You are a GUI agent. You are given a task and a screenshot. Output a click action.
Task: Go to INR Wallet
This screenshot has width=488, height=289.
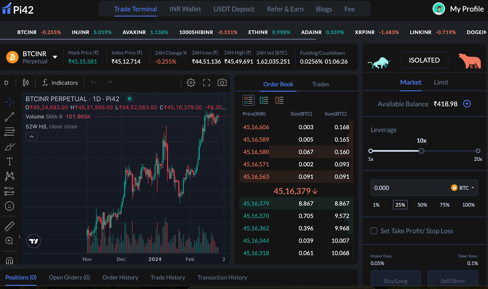point(185,9)
